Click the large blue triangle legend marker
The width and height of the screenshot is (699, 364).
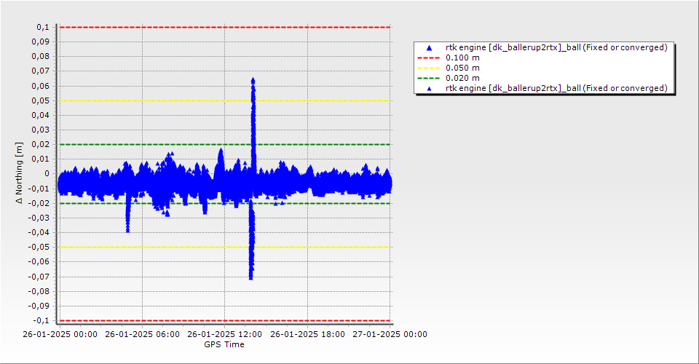pyautogui.click(x=430, y=47)
